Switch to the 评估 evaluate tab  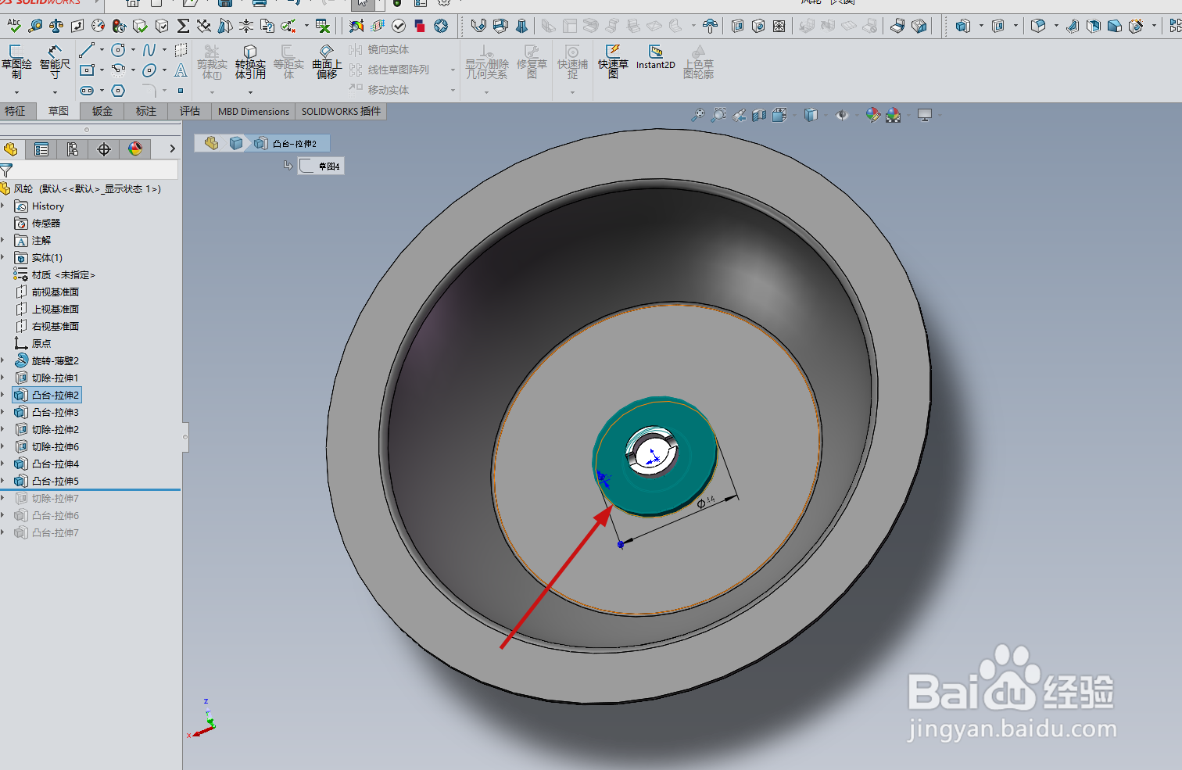[190, 111]
